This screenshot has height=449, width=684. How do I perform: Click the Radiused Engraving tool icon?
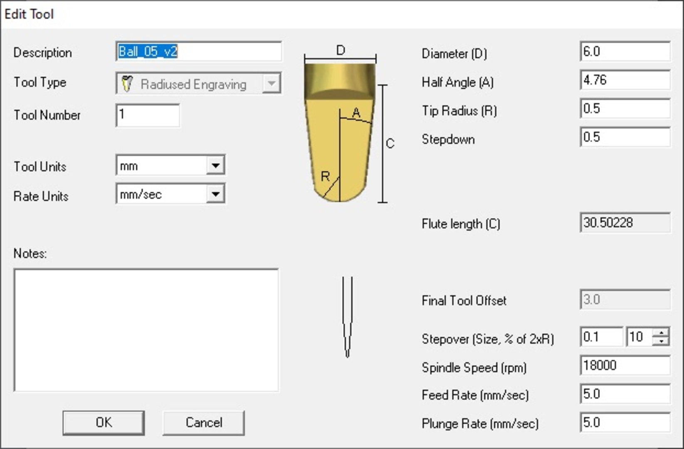coord(127,84)
